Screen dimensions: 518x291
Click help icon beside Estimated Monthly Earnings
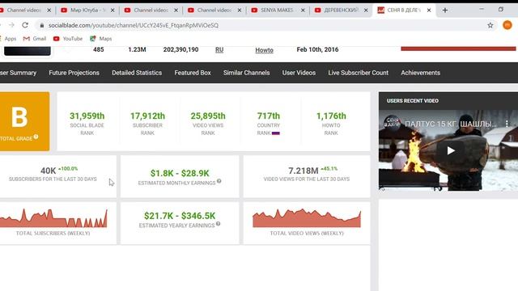[219, 181]
